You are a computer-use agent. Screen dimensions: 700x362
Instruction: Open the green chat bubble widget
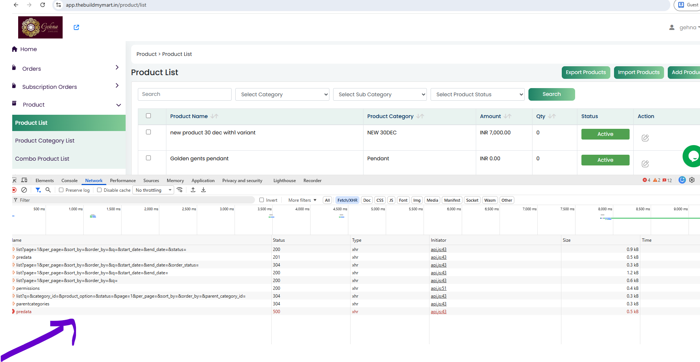[692, 156]
